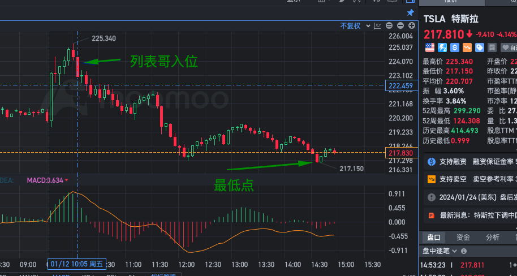Select the 报价 top tab
Viewport: 517px width, 276px height.
tap(452, 2)
